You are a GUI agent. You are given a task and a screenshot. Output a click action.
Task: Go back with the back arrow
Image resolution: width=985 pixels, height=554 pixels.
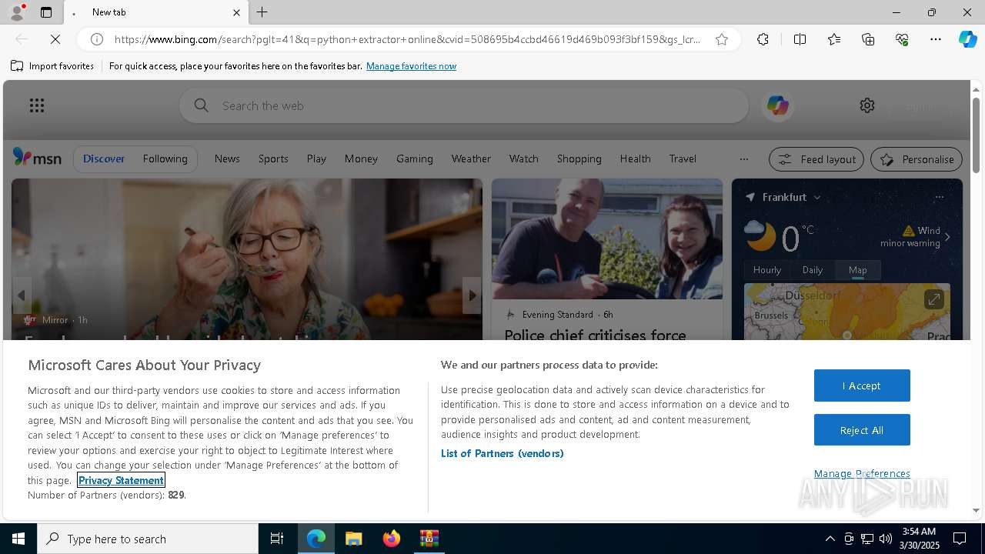pos(22,39)
